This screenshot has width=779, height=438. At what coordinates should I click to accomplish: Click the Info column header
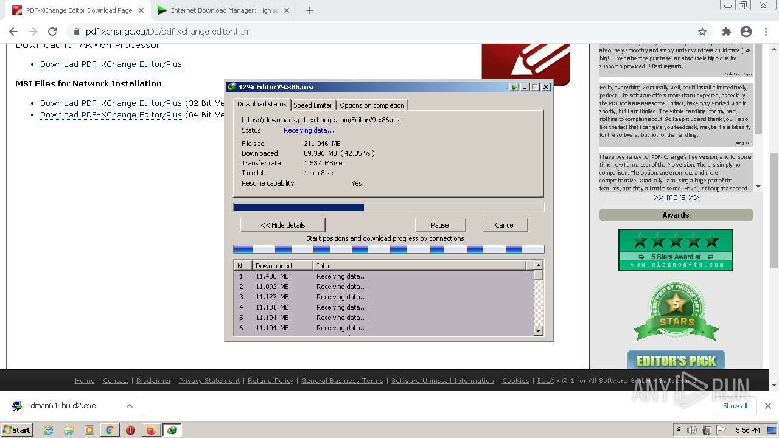420,266
